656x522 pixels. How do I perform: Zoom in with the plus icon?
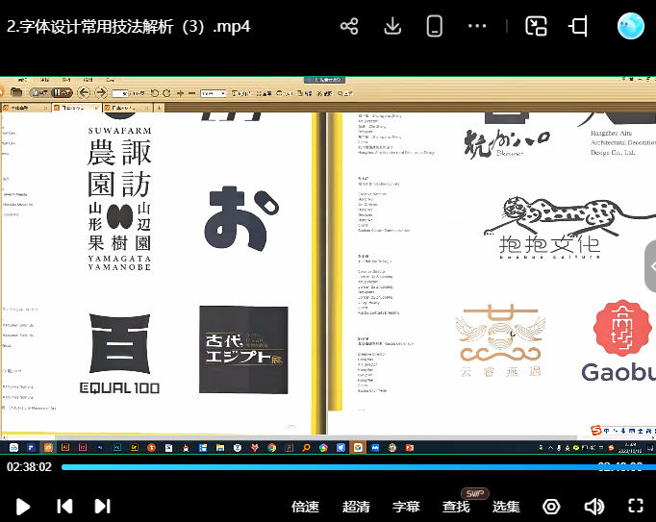click(180, 93)
